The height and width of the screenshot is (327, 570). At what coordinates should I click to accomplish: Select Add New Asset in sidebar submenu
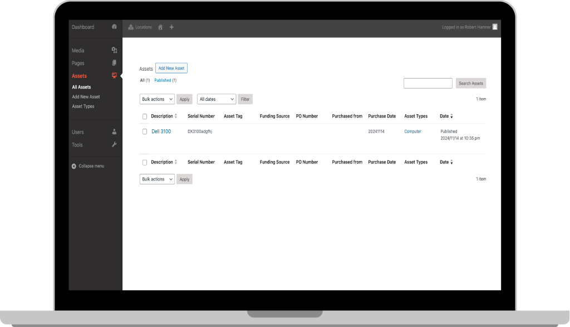tap(86, 97)
